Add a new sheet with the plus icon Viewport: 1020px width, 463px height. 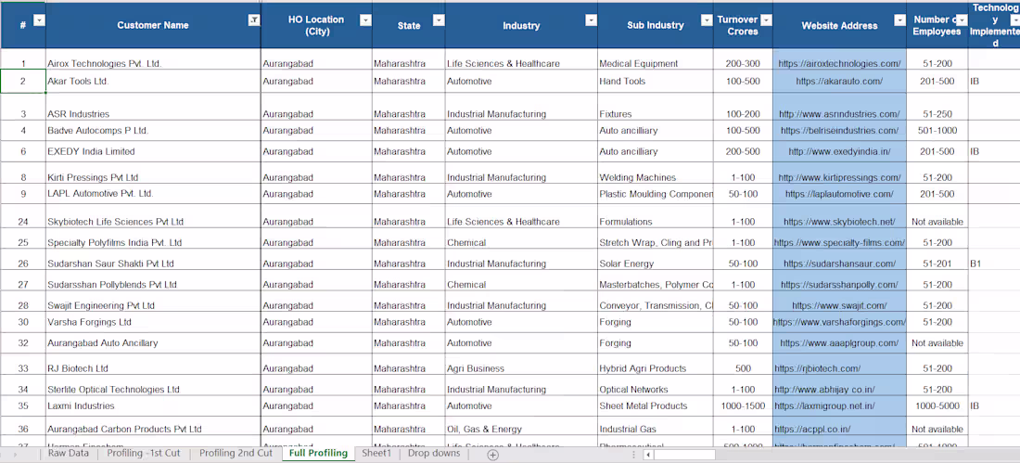(493, 454)
